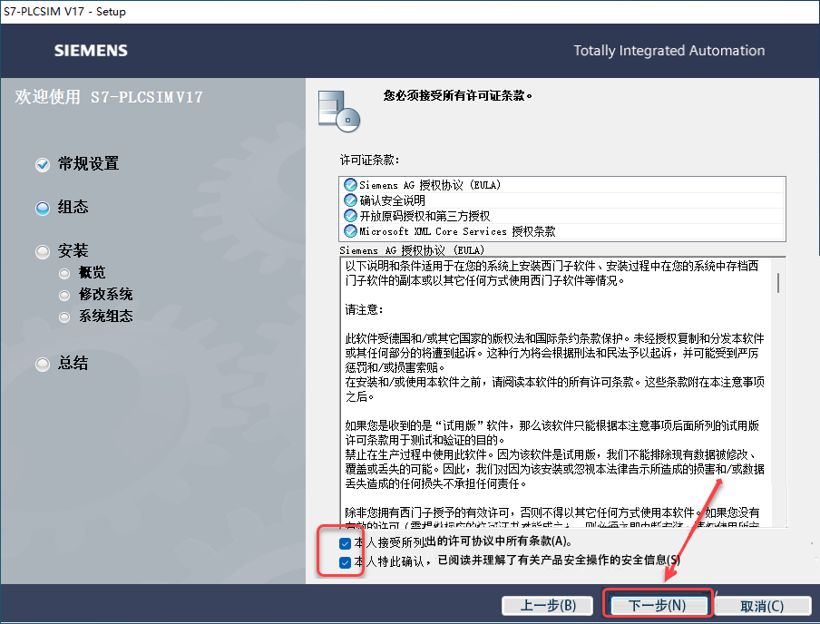This screenshot has width=820, height=624.
Task: Select the 安装 step radio indicator
Action: click(42, 251)
